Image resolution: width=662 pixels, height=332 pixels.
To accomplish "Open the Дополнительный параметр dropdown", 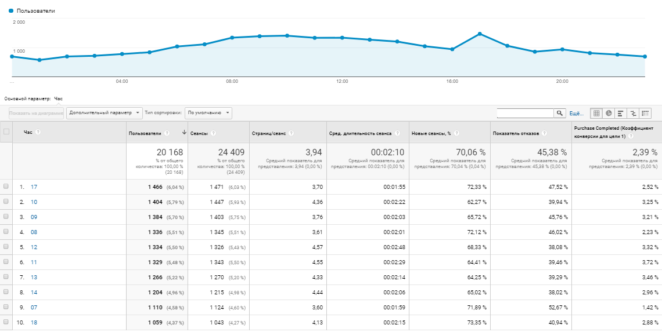I will click(x=105, y=113).
